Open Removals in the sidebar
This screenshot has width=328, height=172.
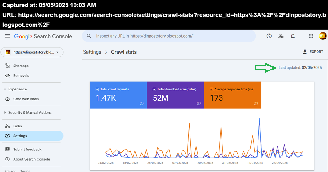21,75
